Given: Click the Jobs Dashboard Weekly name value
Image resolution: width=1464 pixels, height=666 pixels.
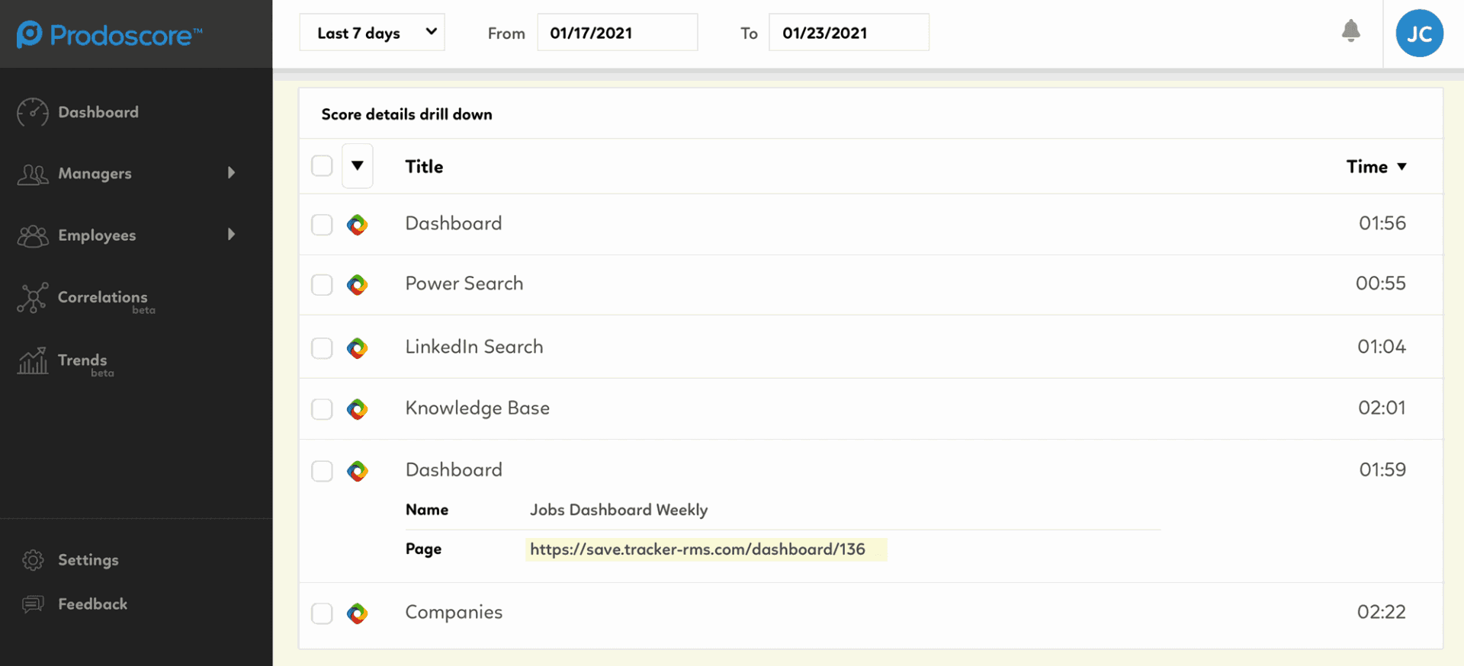Looking at the screenshot, I should pyautogui.click(x=619, y=510).
